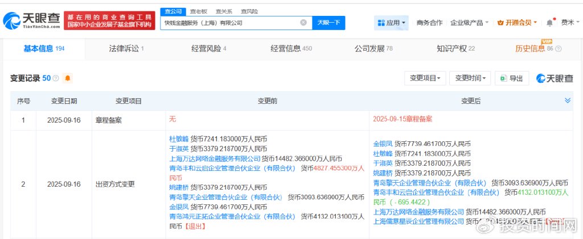This screenshot has height=239, width=583.
Task: Open 金银凤 link in 变更后 column
Action: coord(383,144)
